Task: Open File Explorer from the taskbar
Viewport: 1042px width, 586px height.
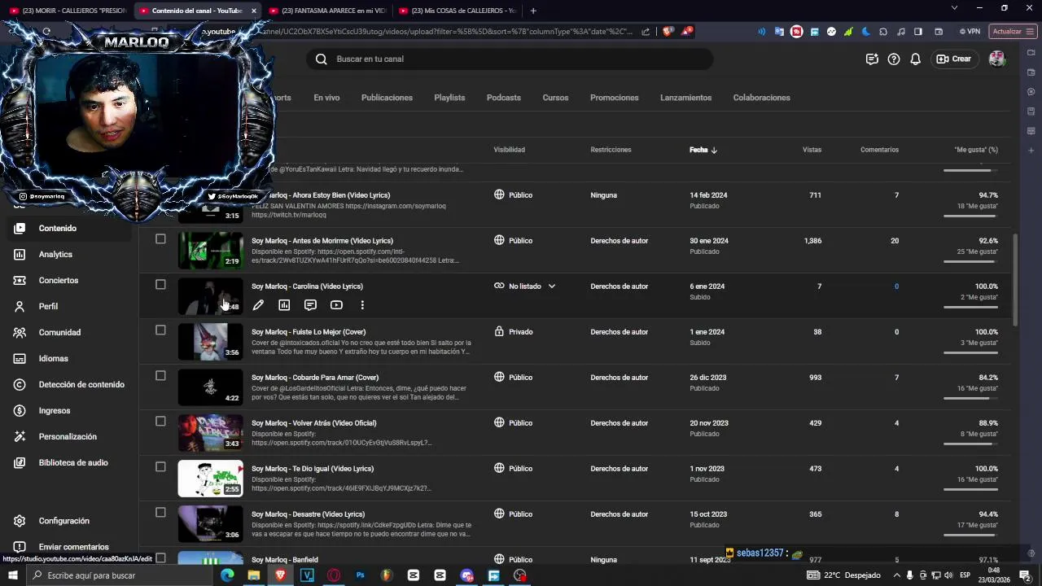Action: pos(254,575)
